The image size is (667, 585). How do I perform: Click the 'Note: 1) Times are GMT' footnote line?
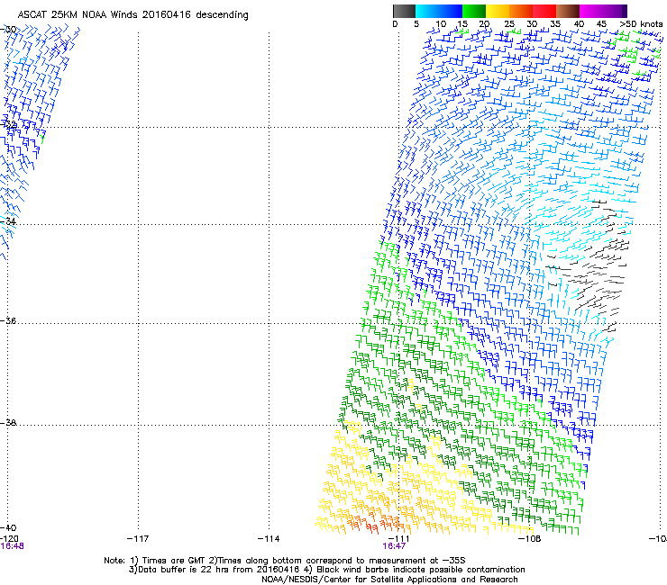[x=285, y=561]
